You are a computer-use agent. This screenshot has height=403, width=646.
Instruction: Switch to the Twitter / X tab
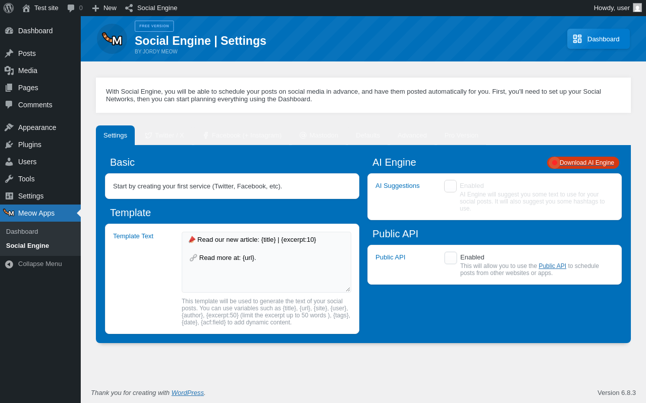[165, 136]
